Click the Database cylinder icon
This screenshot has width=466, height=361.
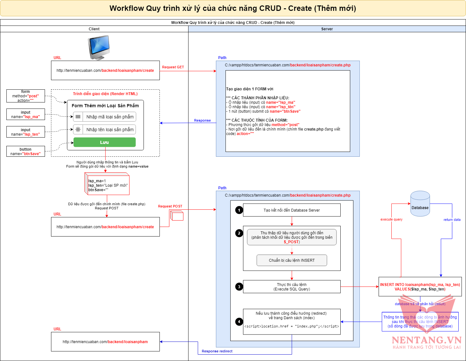coord(420,204)
